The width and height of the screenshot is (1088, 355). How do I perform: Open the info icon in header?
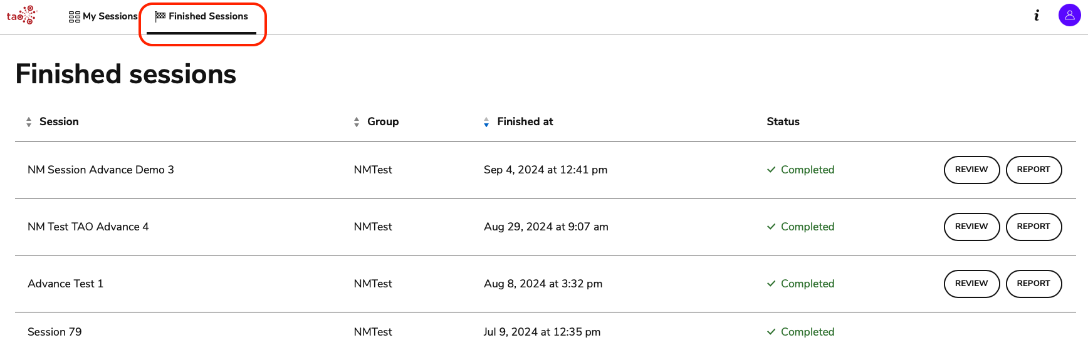pos(1037,16)
